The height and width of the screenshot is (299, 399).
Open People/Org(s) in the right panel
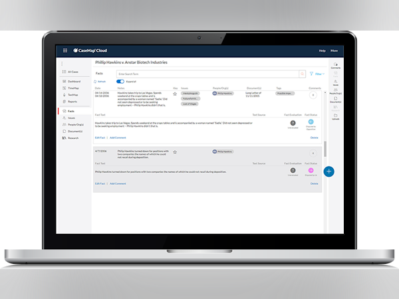tap(335, 91)
